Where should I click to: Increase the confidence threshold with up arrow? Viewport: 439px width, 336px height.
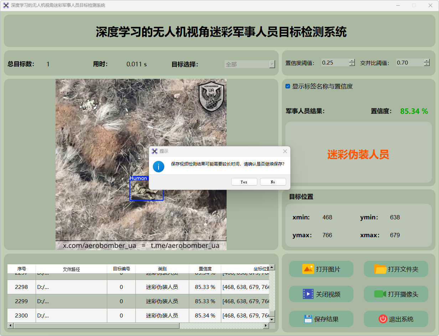(352, 61)
